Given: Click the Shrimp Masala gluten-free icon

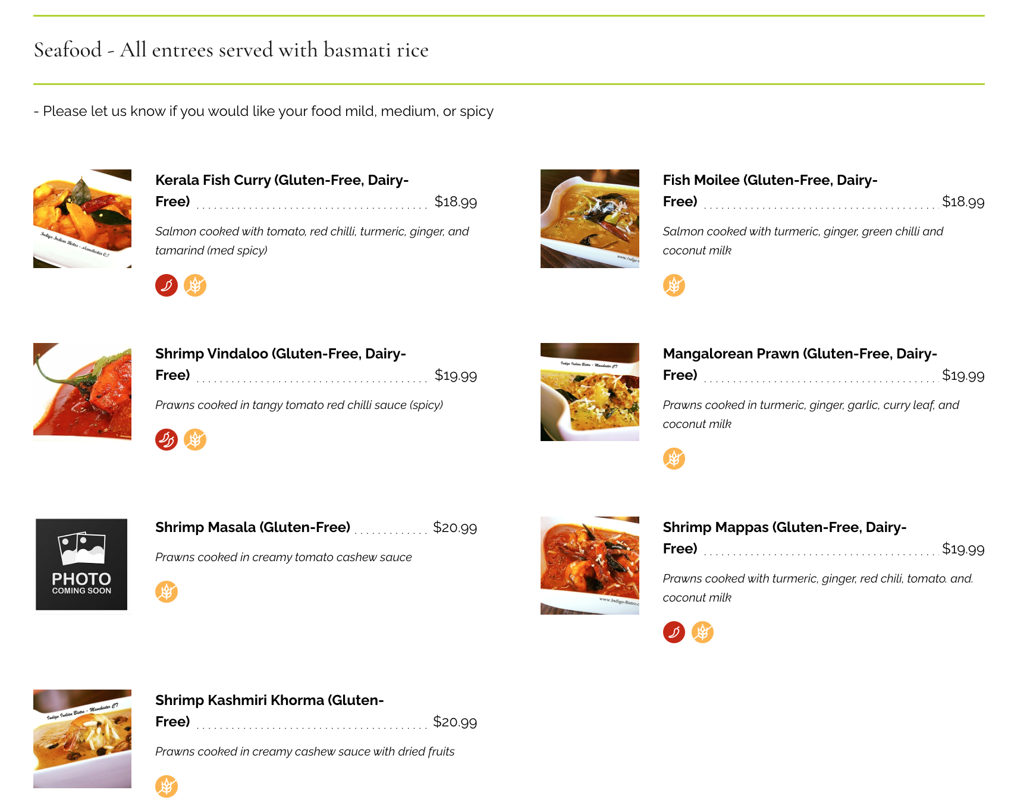Looking at the screenshot, I should click(x=167, y=592).
